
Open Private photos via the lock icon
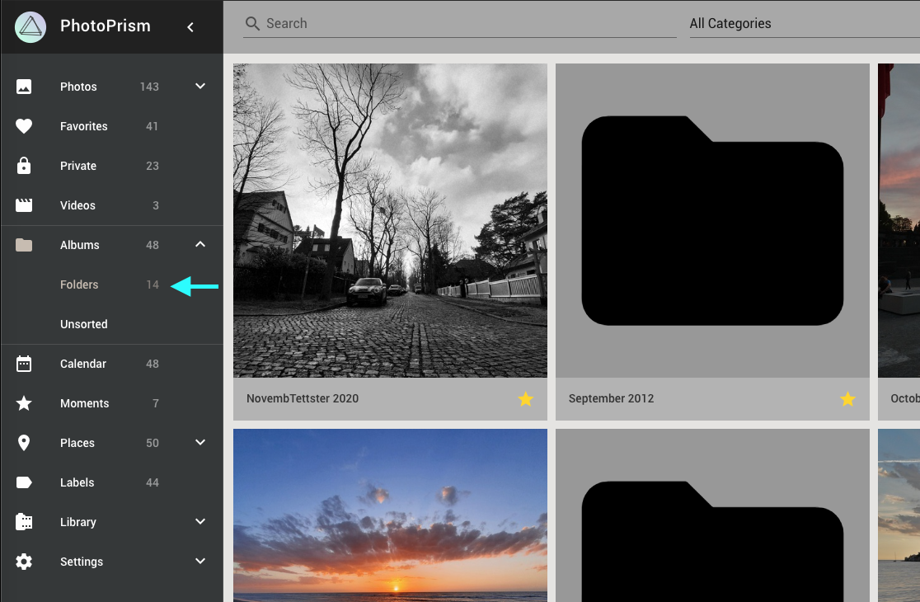point(24,166)
